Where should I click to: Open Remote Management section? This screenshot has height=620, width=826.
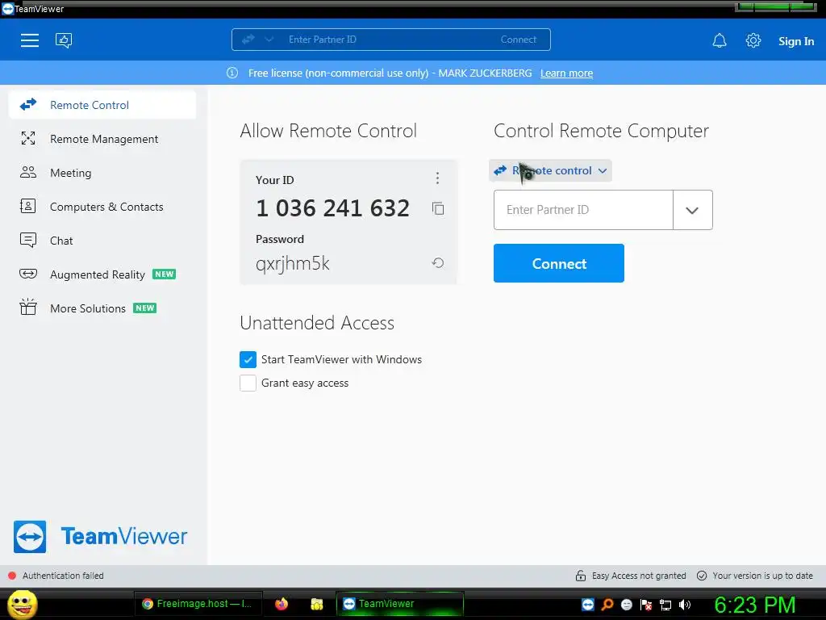pos(102,139)
